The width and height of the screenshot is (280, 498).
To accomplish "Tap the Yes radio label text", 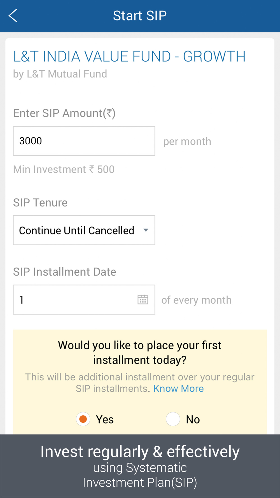I will coord(105,420).
